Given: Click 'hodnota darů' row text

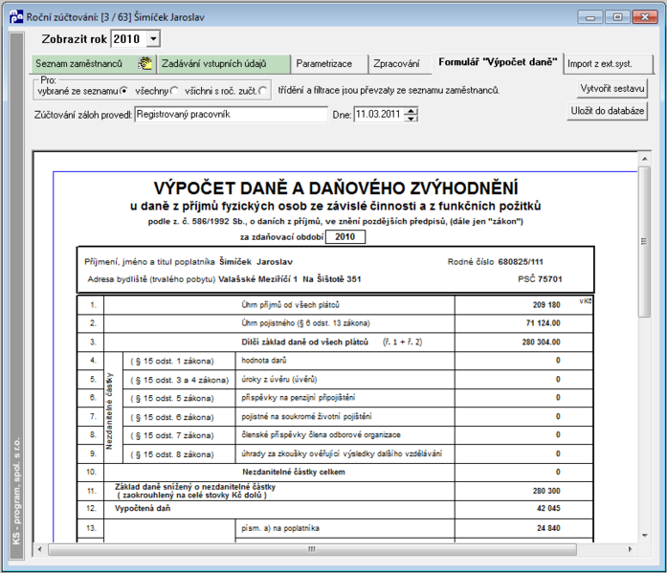Looking at the screenshot, I should pos(264,361).
